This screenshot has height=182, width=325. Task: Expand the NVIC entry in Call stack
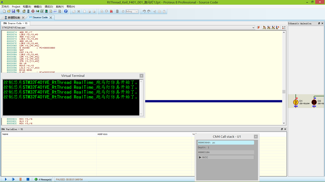click(200, 157)
